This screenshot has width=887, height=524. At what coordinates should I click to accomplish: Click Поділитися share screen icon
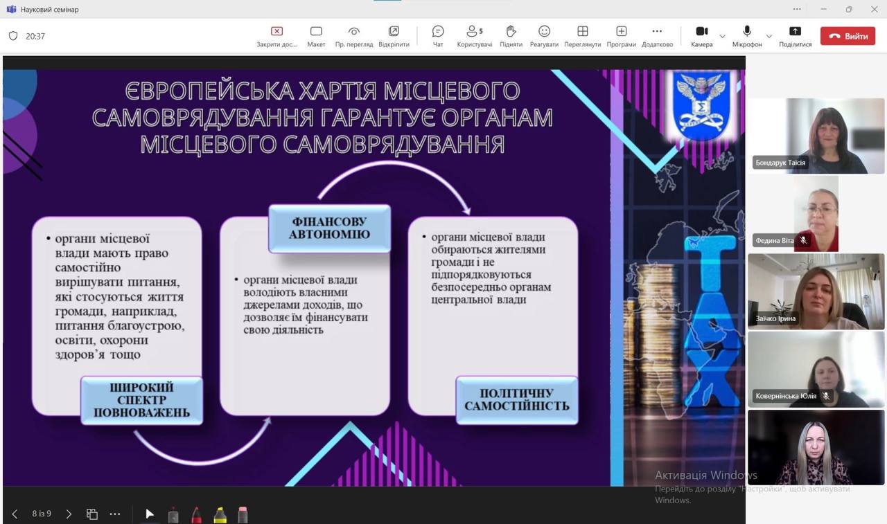click(x=795, y=36)
